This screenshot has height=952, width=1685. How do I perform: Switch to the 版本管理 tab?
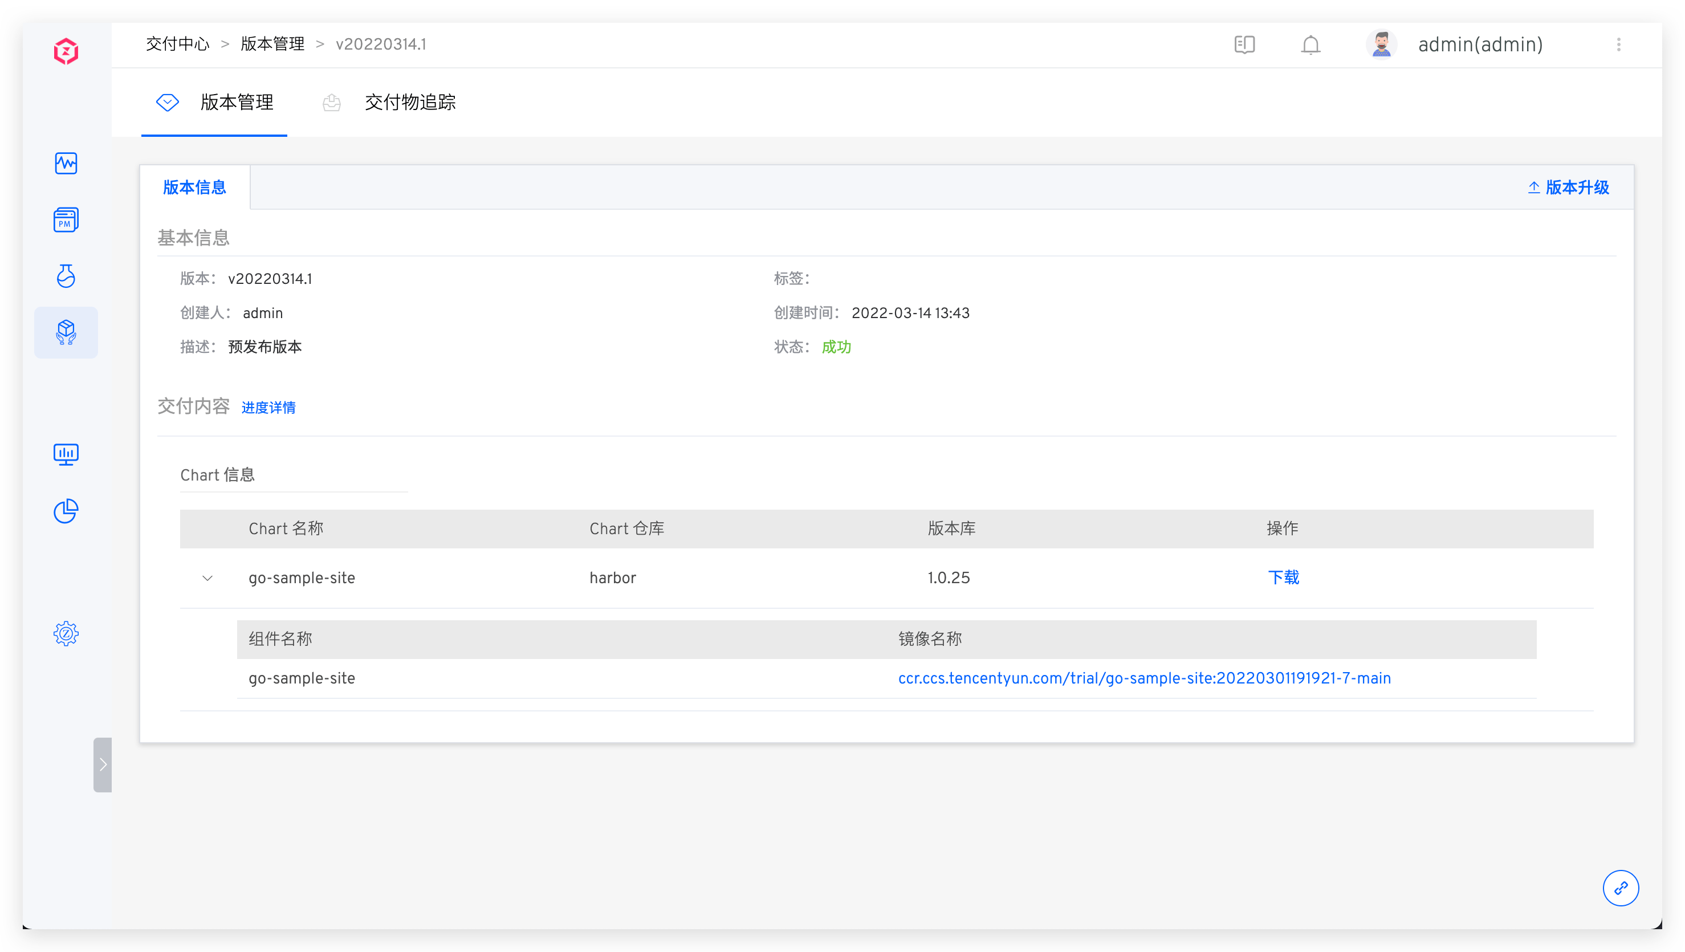coord(237,103)
